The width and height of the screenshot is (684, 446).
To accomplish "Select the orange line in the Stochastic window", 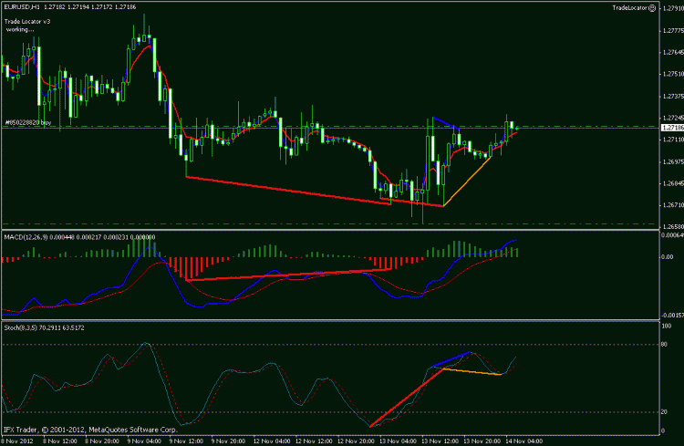I will pos(472,372).
